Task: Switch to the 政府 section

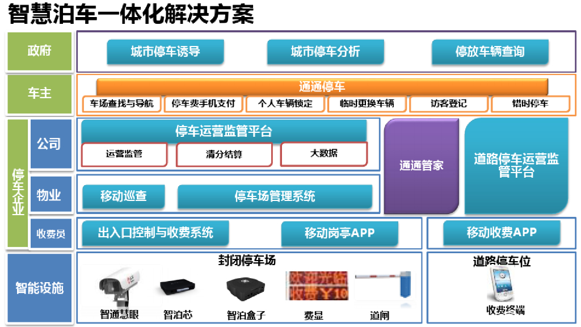Action: 39,51
